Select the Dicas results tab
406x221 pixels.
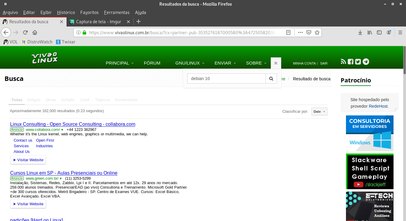[x=51, y=100]
